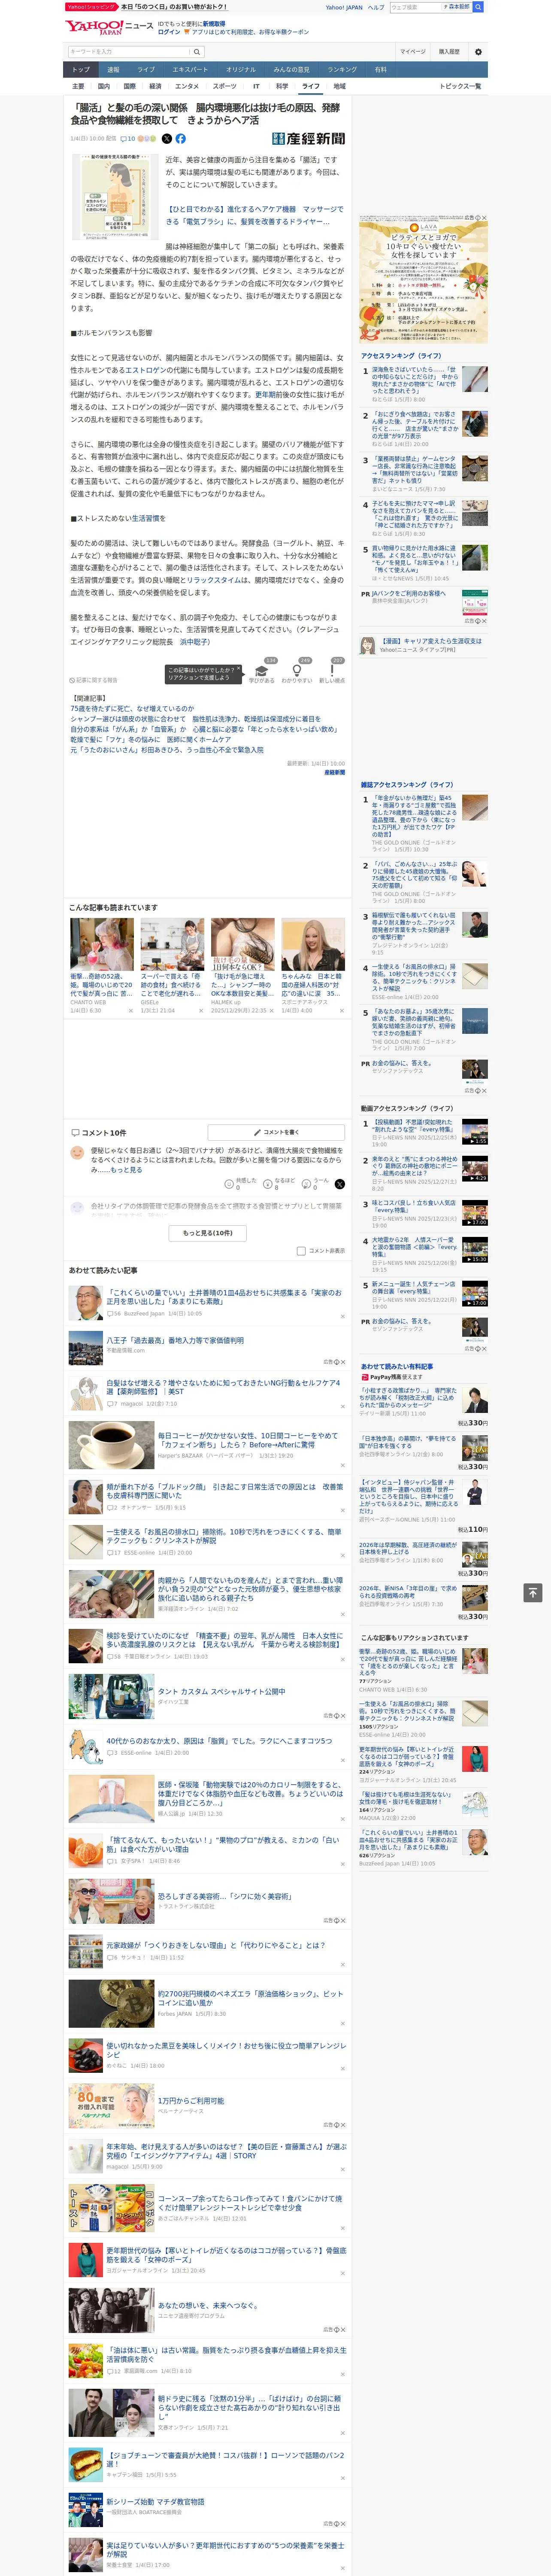Open the エキスパート navigation tab
The width and height of the screenshot is (551, 2576).
(x=190, y=70)
